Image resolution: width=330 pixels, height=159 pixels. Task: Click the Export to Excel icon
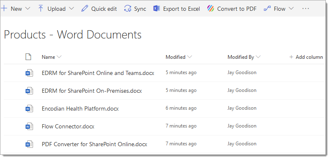tap(157, 9)
